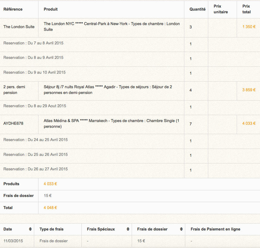Select Séjour Royal Atlas Agadir product text

(108, 90)
